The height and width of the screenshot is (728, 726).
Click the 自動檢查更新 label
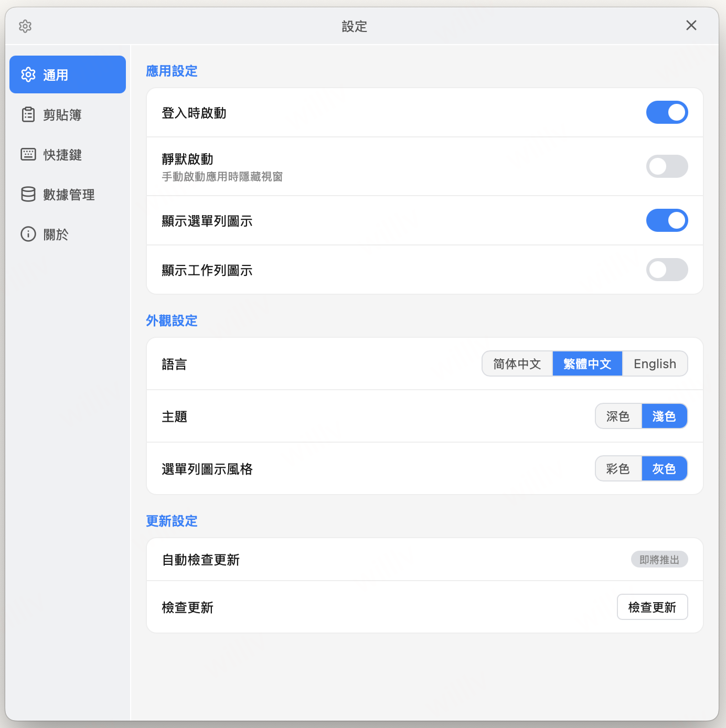200,560
